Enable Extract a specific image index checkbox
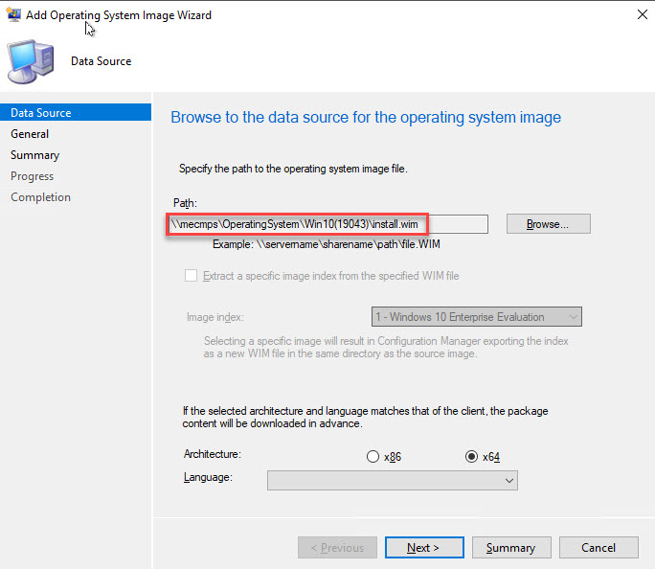 click(x=192, y=276)
